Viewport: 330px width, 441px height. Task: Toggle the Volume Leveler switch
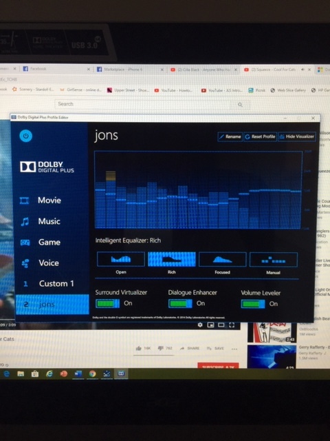tap(253, 304)
